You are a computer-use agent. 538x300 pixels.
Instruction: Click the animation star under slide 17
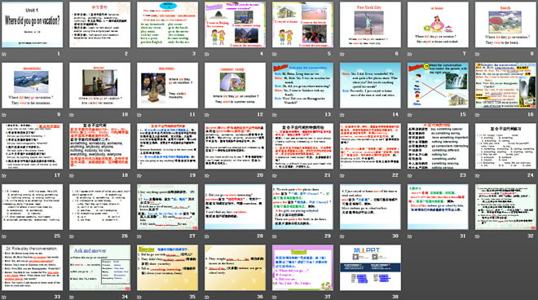[4, 175]
